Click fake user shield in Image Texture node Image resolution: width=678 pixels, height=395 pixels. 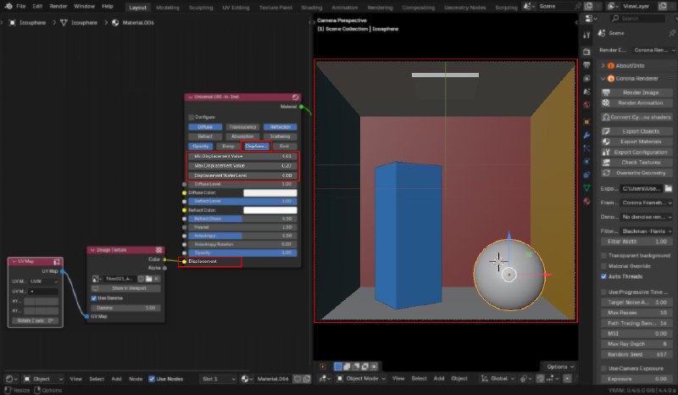point(142,279)
